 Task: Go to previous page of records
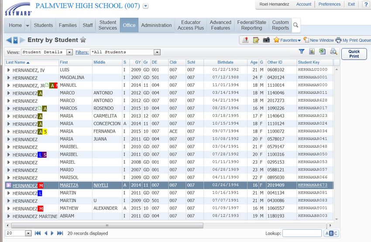pyautogui.click(x=46, y=233)
